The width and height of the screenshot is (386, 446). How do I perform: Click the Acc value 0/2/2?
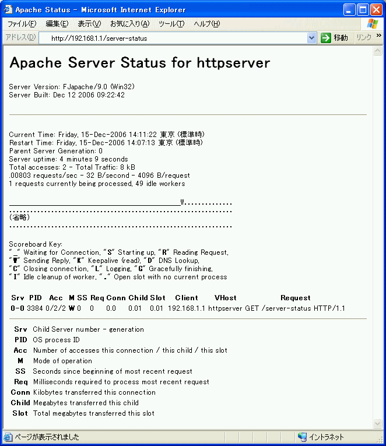pyautogui.click(x=56, y=308)
